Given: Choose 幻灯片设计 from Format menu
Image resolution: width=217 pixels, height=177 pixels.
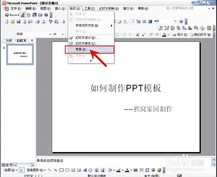Looking at the screenshot, I should click(x=91, y=38).
